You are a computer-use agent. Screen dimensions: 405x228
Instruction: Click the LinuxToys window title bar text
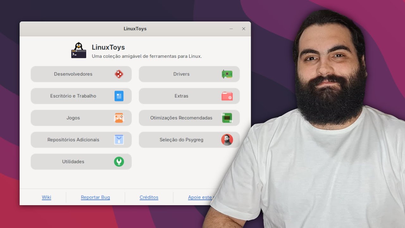point(135,29)
